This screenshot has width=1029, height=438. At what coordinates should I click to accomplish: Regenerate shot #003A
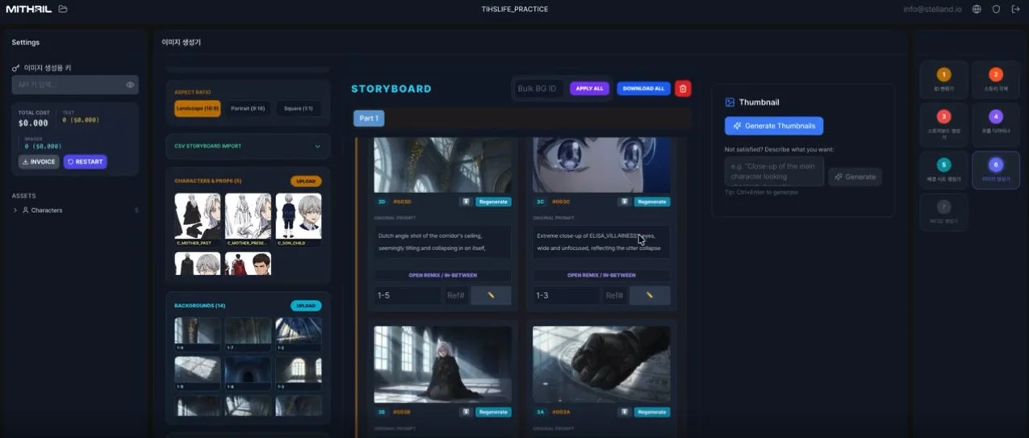(652, 411)
